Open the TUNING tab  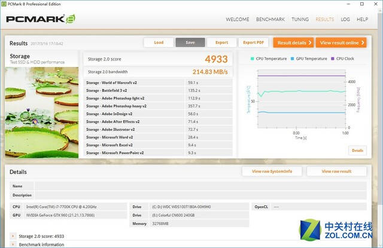click(x=300, y=19)
